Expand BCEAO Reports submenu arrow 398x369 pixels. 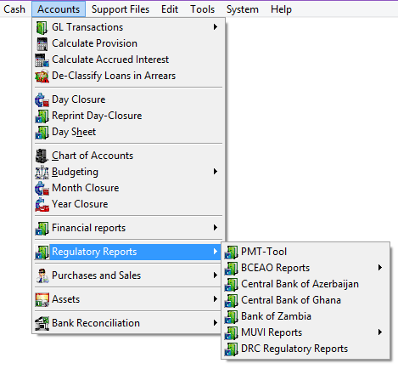(380, 268)
